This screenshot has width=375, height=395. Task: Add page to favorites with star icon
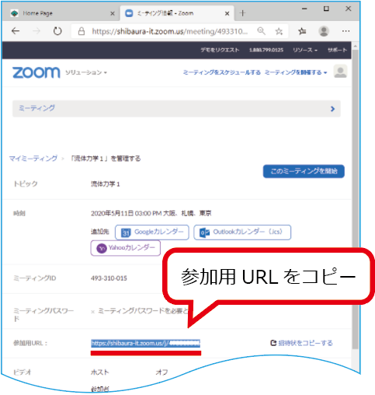coord(279,31)
